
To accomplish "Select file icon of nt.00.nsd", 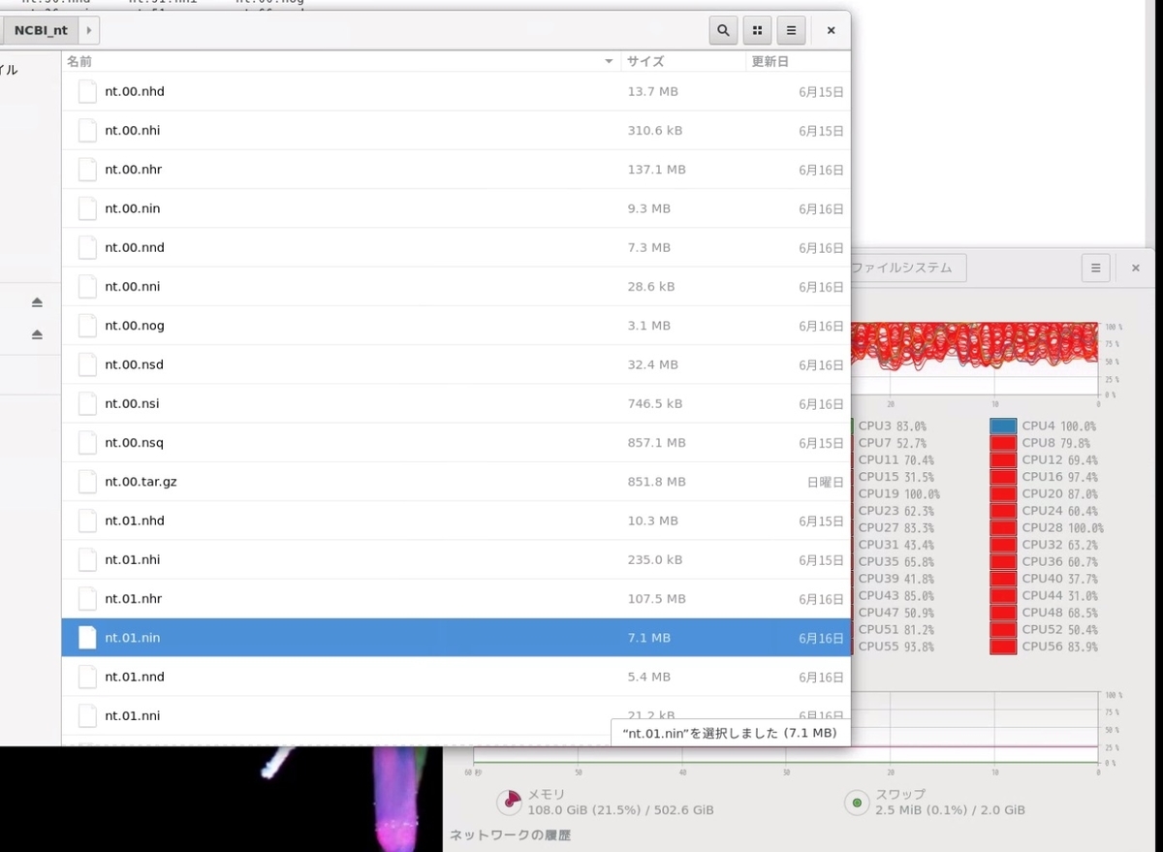I will coord(87,364).
